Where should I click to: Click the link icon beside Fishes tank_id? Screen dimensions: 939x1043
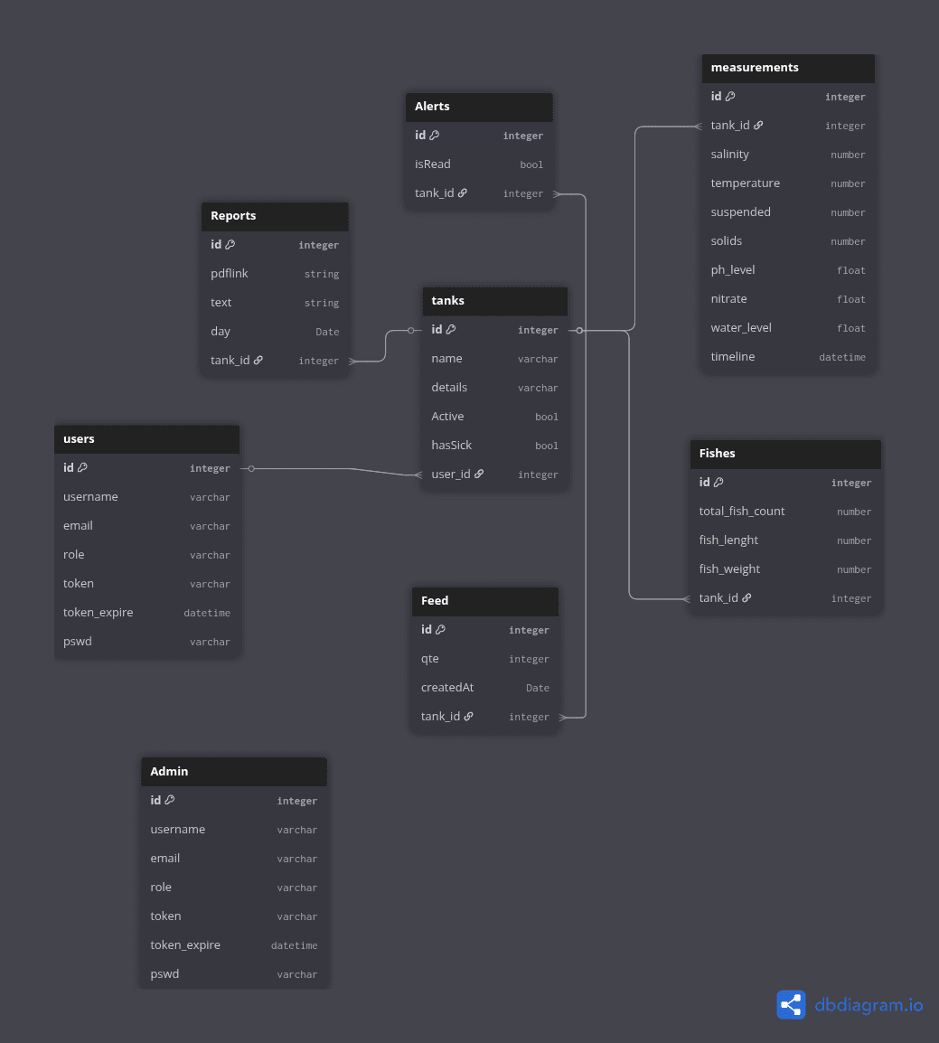747,598
